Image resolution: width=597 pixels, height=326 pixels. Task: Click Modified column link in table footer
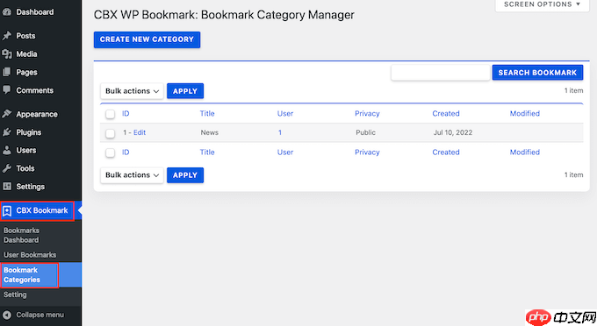click(x=525, y=152)
